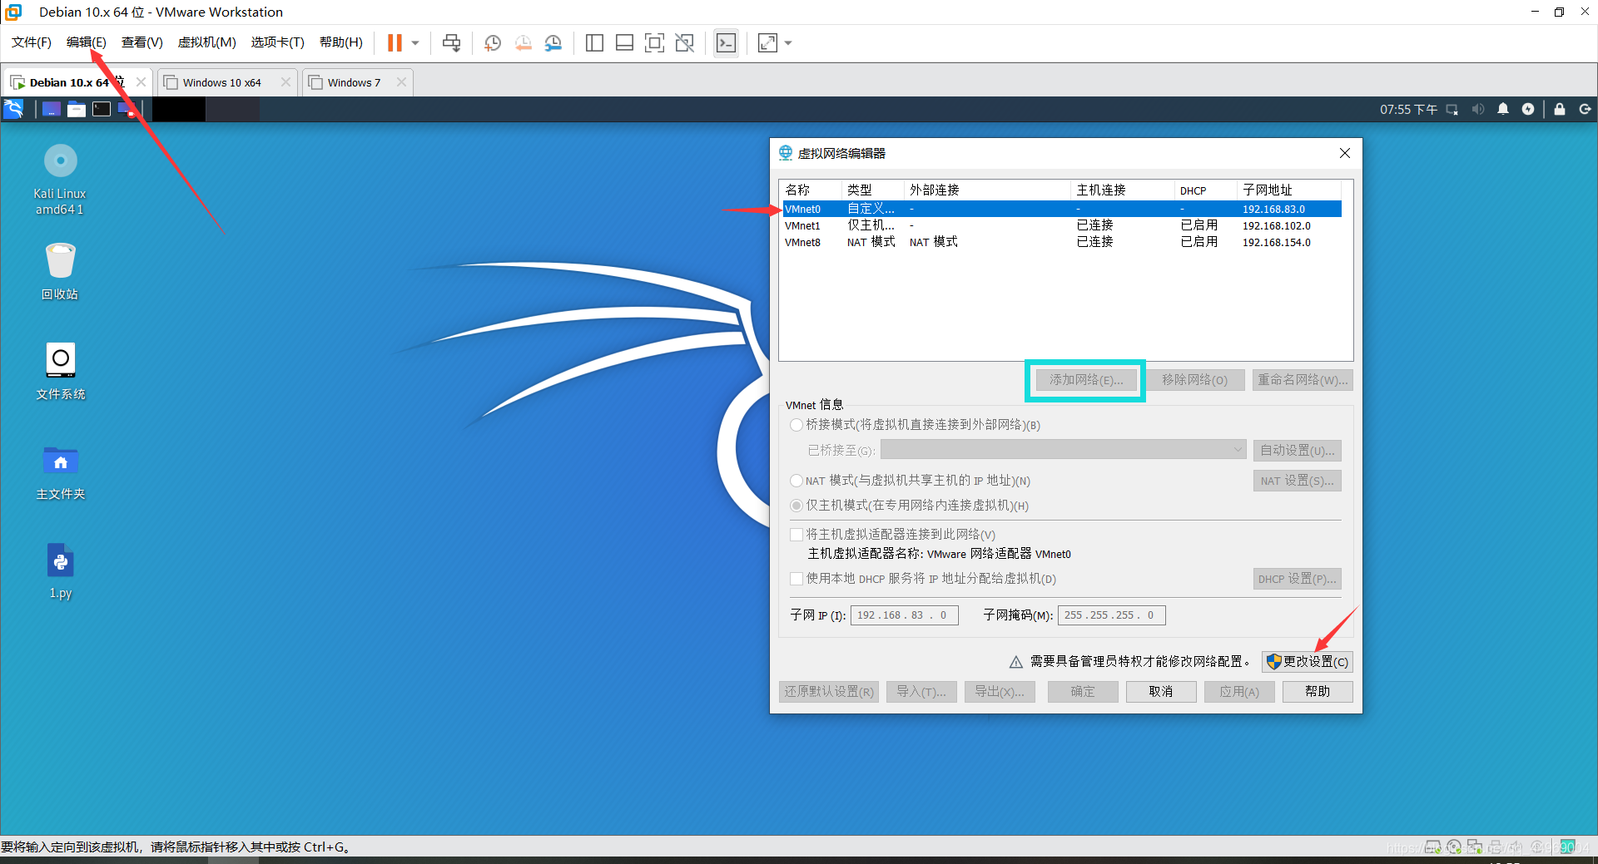The height and width of the screenshot is (864, 1598).
Task: Open the 虚拟机(M) menu
Action: [x=207, y=42]
